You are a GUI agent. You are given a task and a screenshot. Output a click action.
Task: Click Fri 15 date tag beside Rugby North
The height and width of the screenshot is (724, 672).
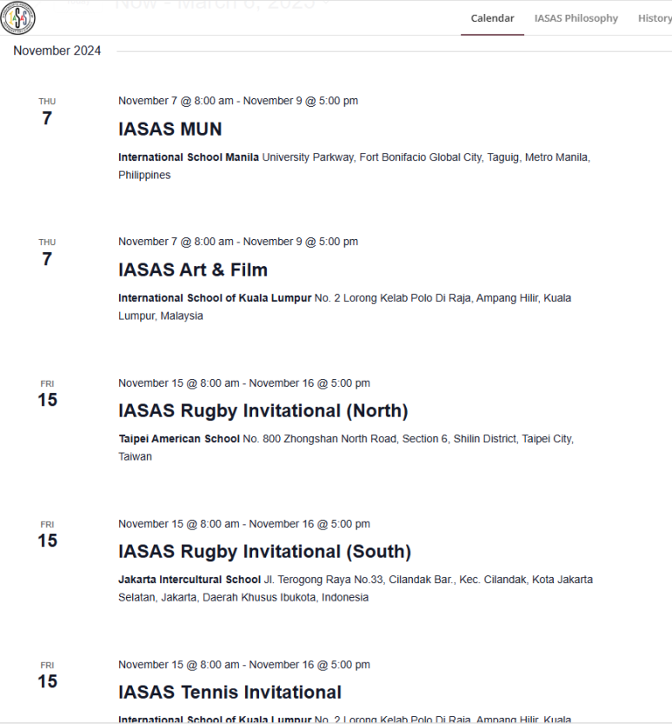pos(47,394)
